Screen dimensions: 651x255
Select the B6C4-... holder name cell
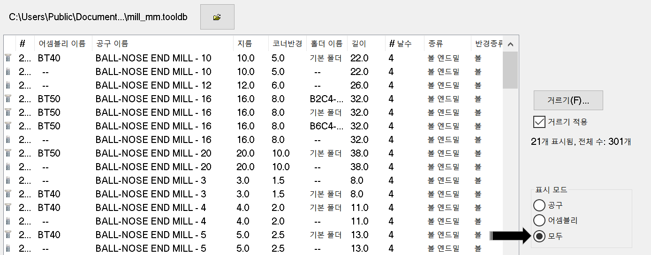326,126
